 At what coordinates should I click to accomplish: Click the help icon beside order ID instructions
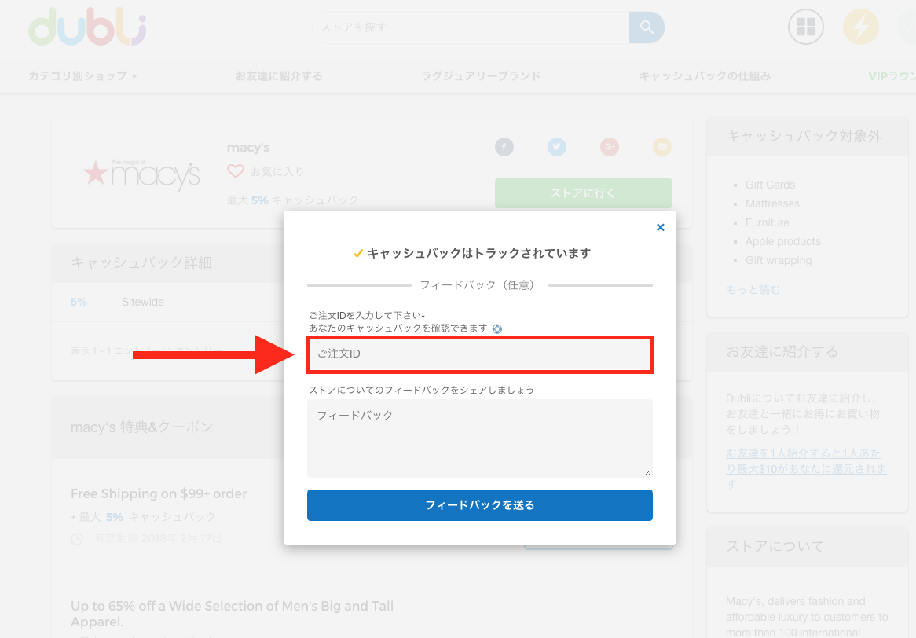coord(496,328)
